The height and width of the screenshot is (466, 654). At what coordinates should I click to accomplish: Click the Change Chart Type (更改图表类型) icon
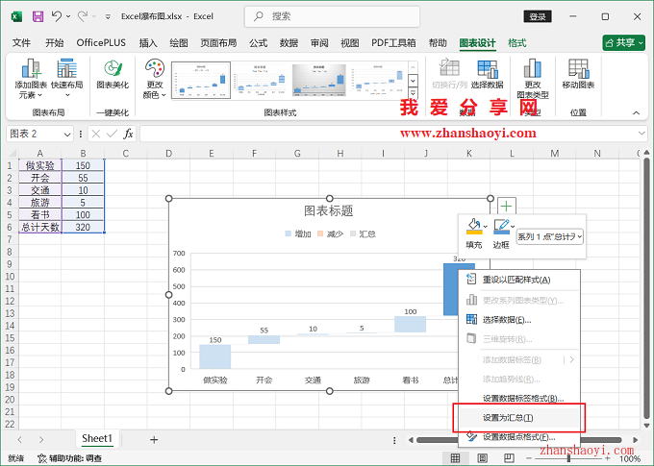click(x=532, y=79)
